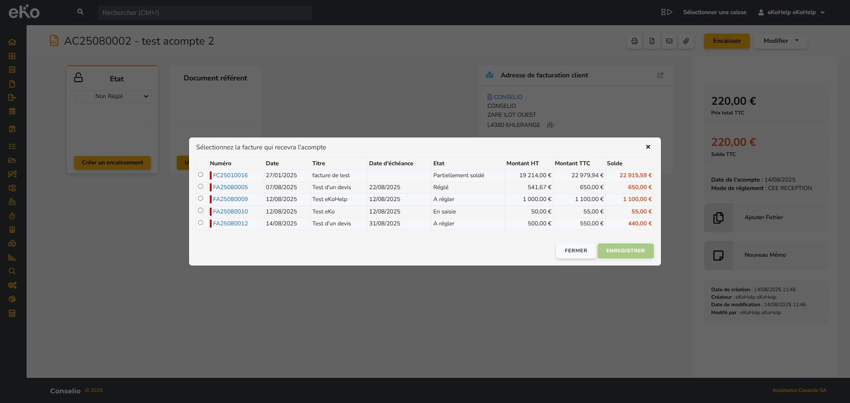Click the magnifier icon beside search bar
Viewport: 850px width, 403px height.
tap(80, 12)
